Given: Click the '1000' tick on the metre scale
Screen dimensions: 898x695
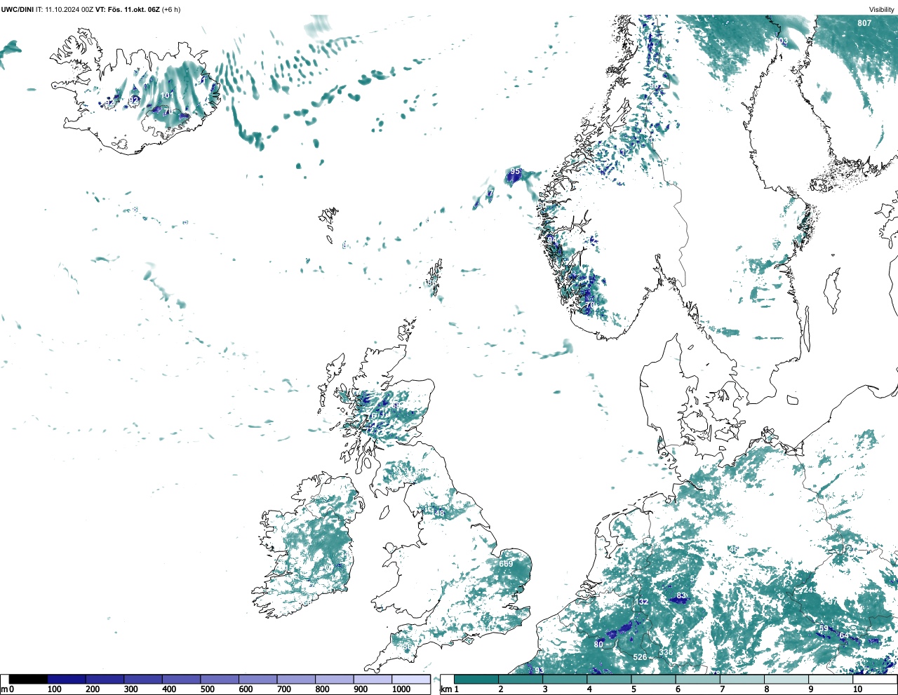Looking at the screenshot, I should pyautogui.click(x=401, y=689).
